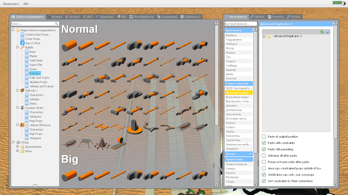Click the arrow icon at top right corner

(344, 3)
